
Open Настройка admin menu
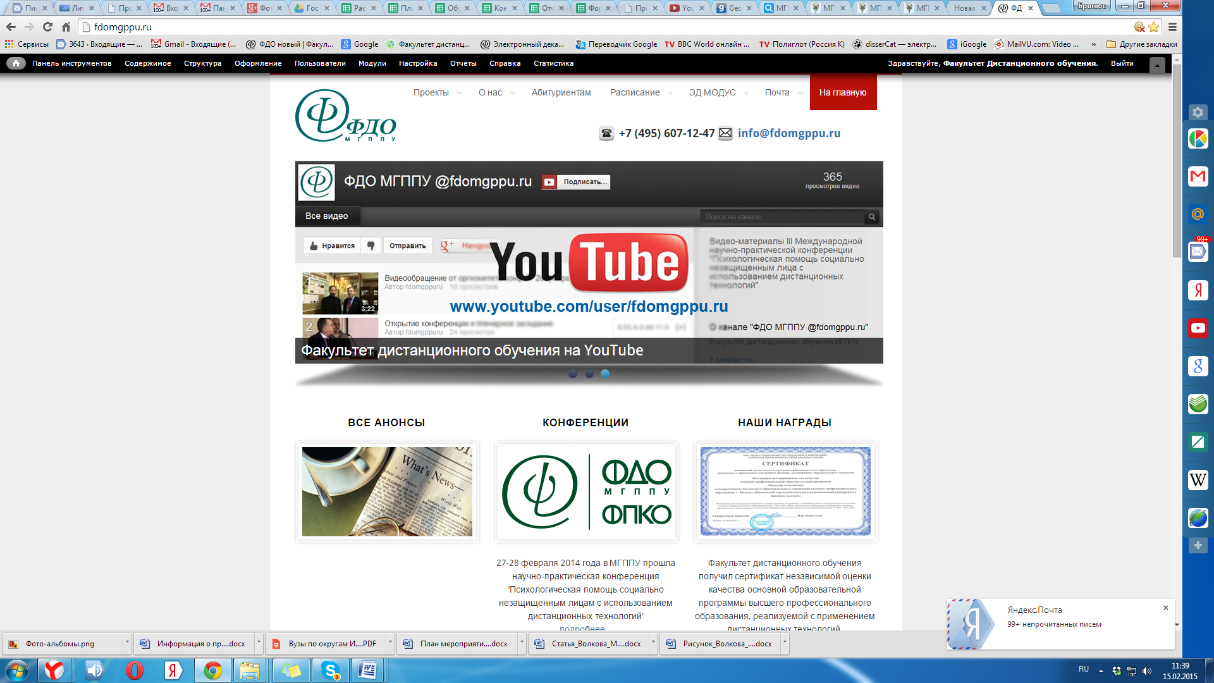418,63
